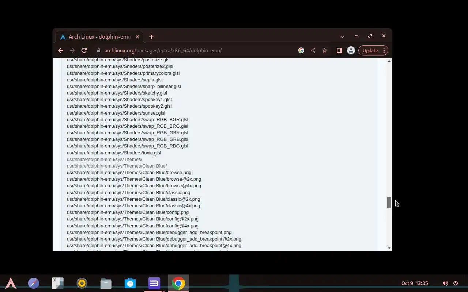This screenshot has width=468, height=292.
Task: Click the primarycolors.glsl file entry
Action: click(123, 73)
